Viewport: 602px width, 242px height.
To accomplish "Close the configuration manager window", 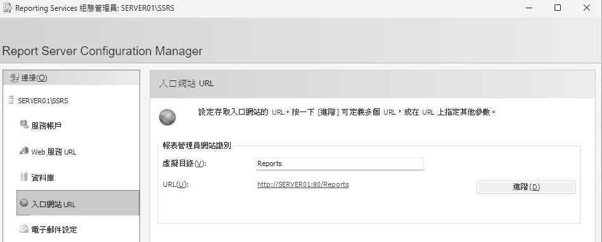I will (587, 8).
